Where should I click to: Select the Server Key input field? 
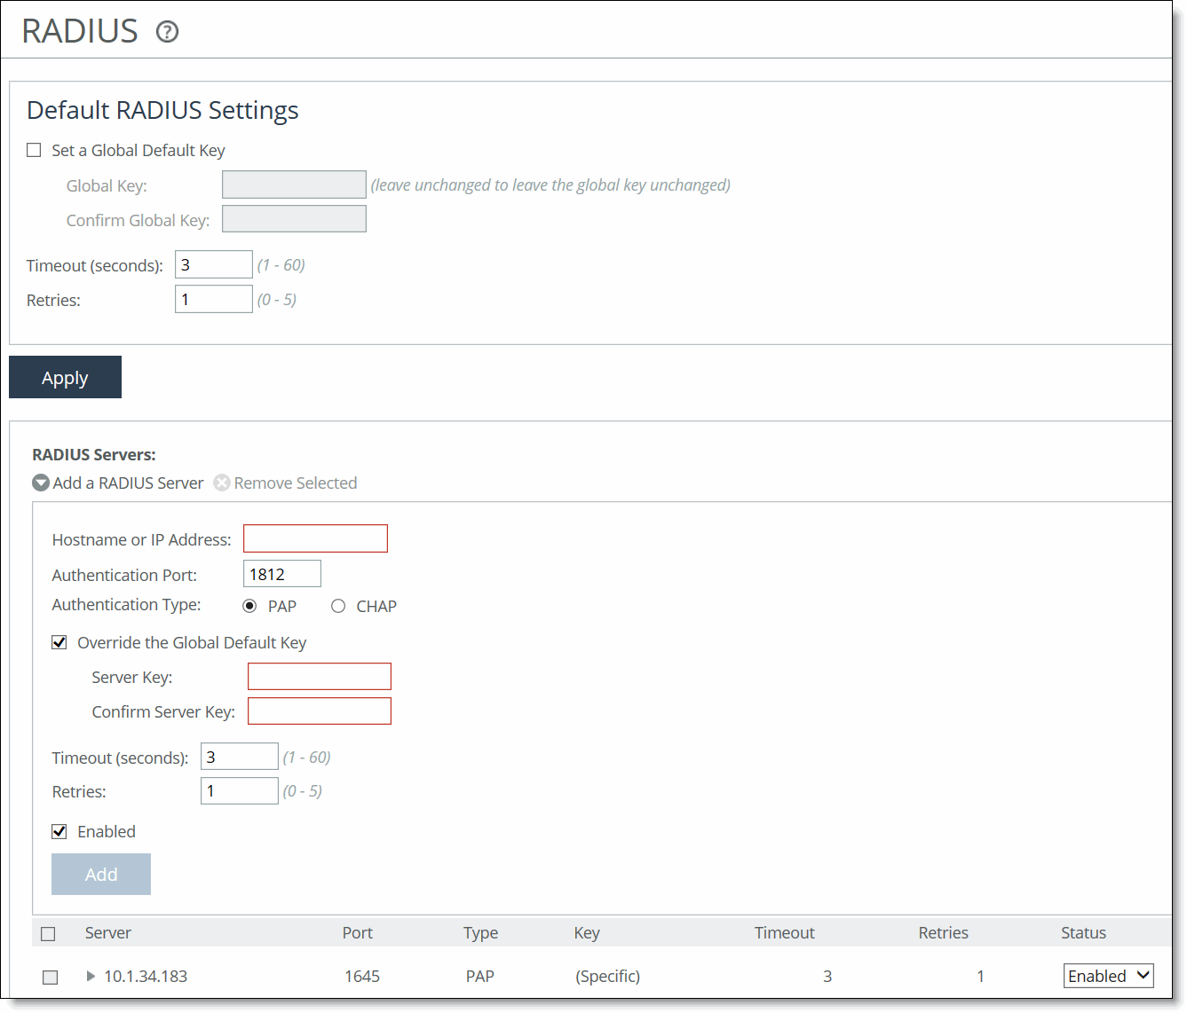pos(319,676)
